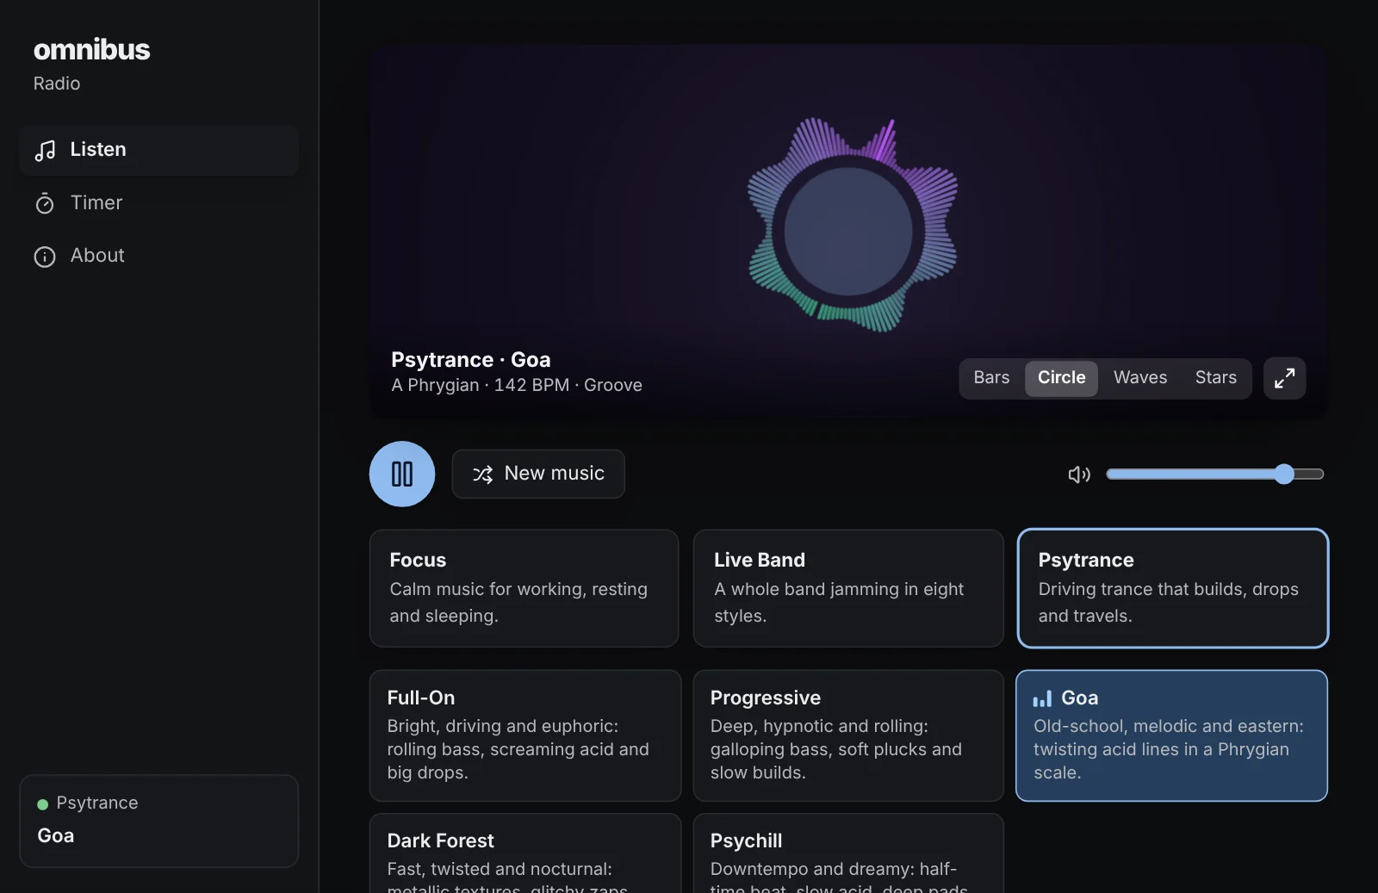Switch visualizer to Waves
Screen dimensions: 1378x893
coord(1140,378)
